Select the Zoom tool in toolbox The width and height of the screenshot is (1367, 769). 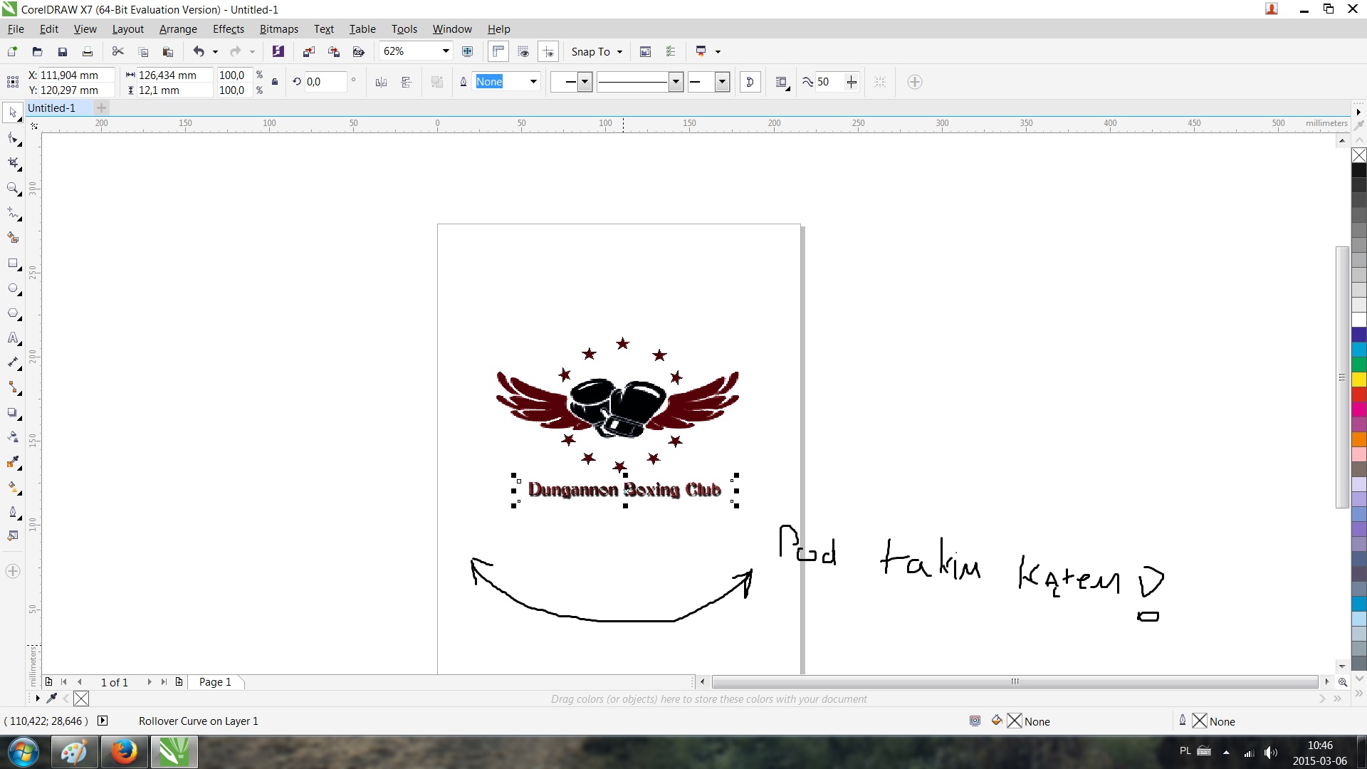13,188
